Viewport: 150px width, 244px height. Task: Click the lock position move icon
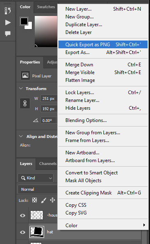point(52,200)
